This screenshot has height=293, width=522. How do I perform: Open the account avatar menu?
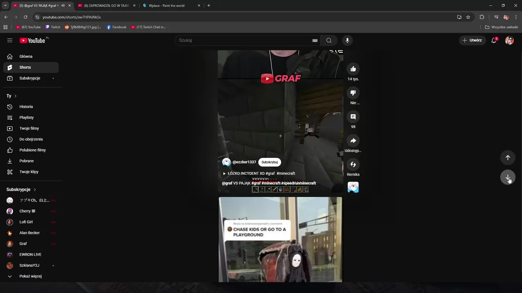pyautogui.click(x=509, y=40)
